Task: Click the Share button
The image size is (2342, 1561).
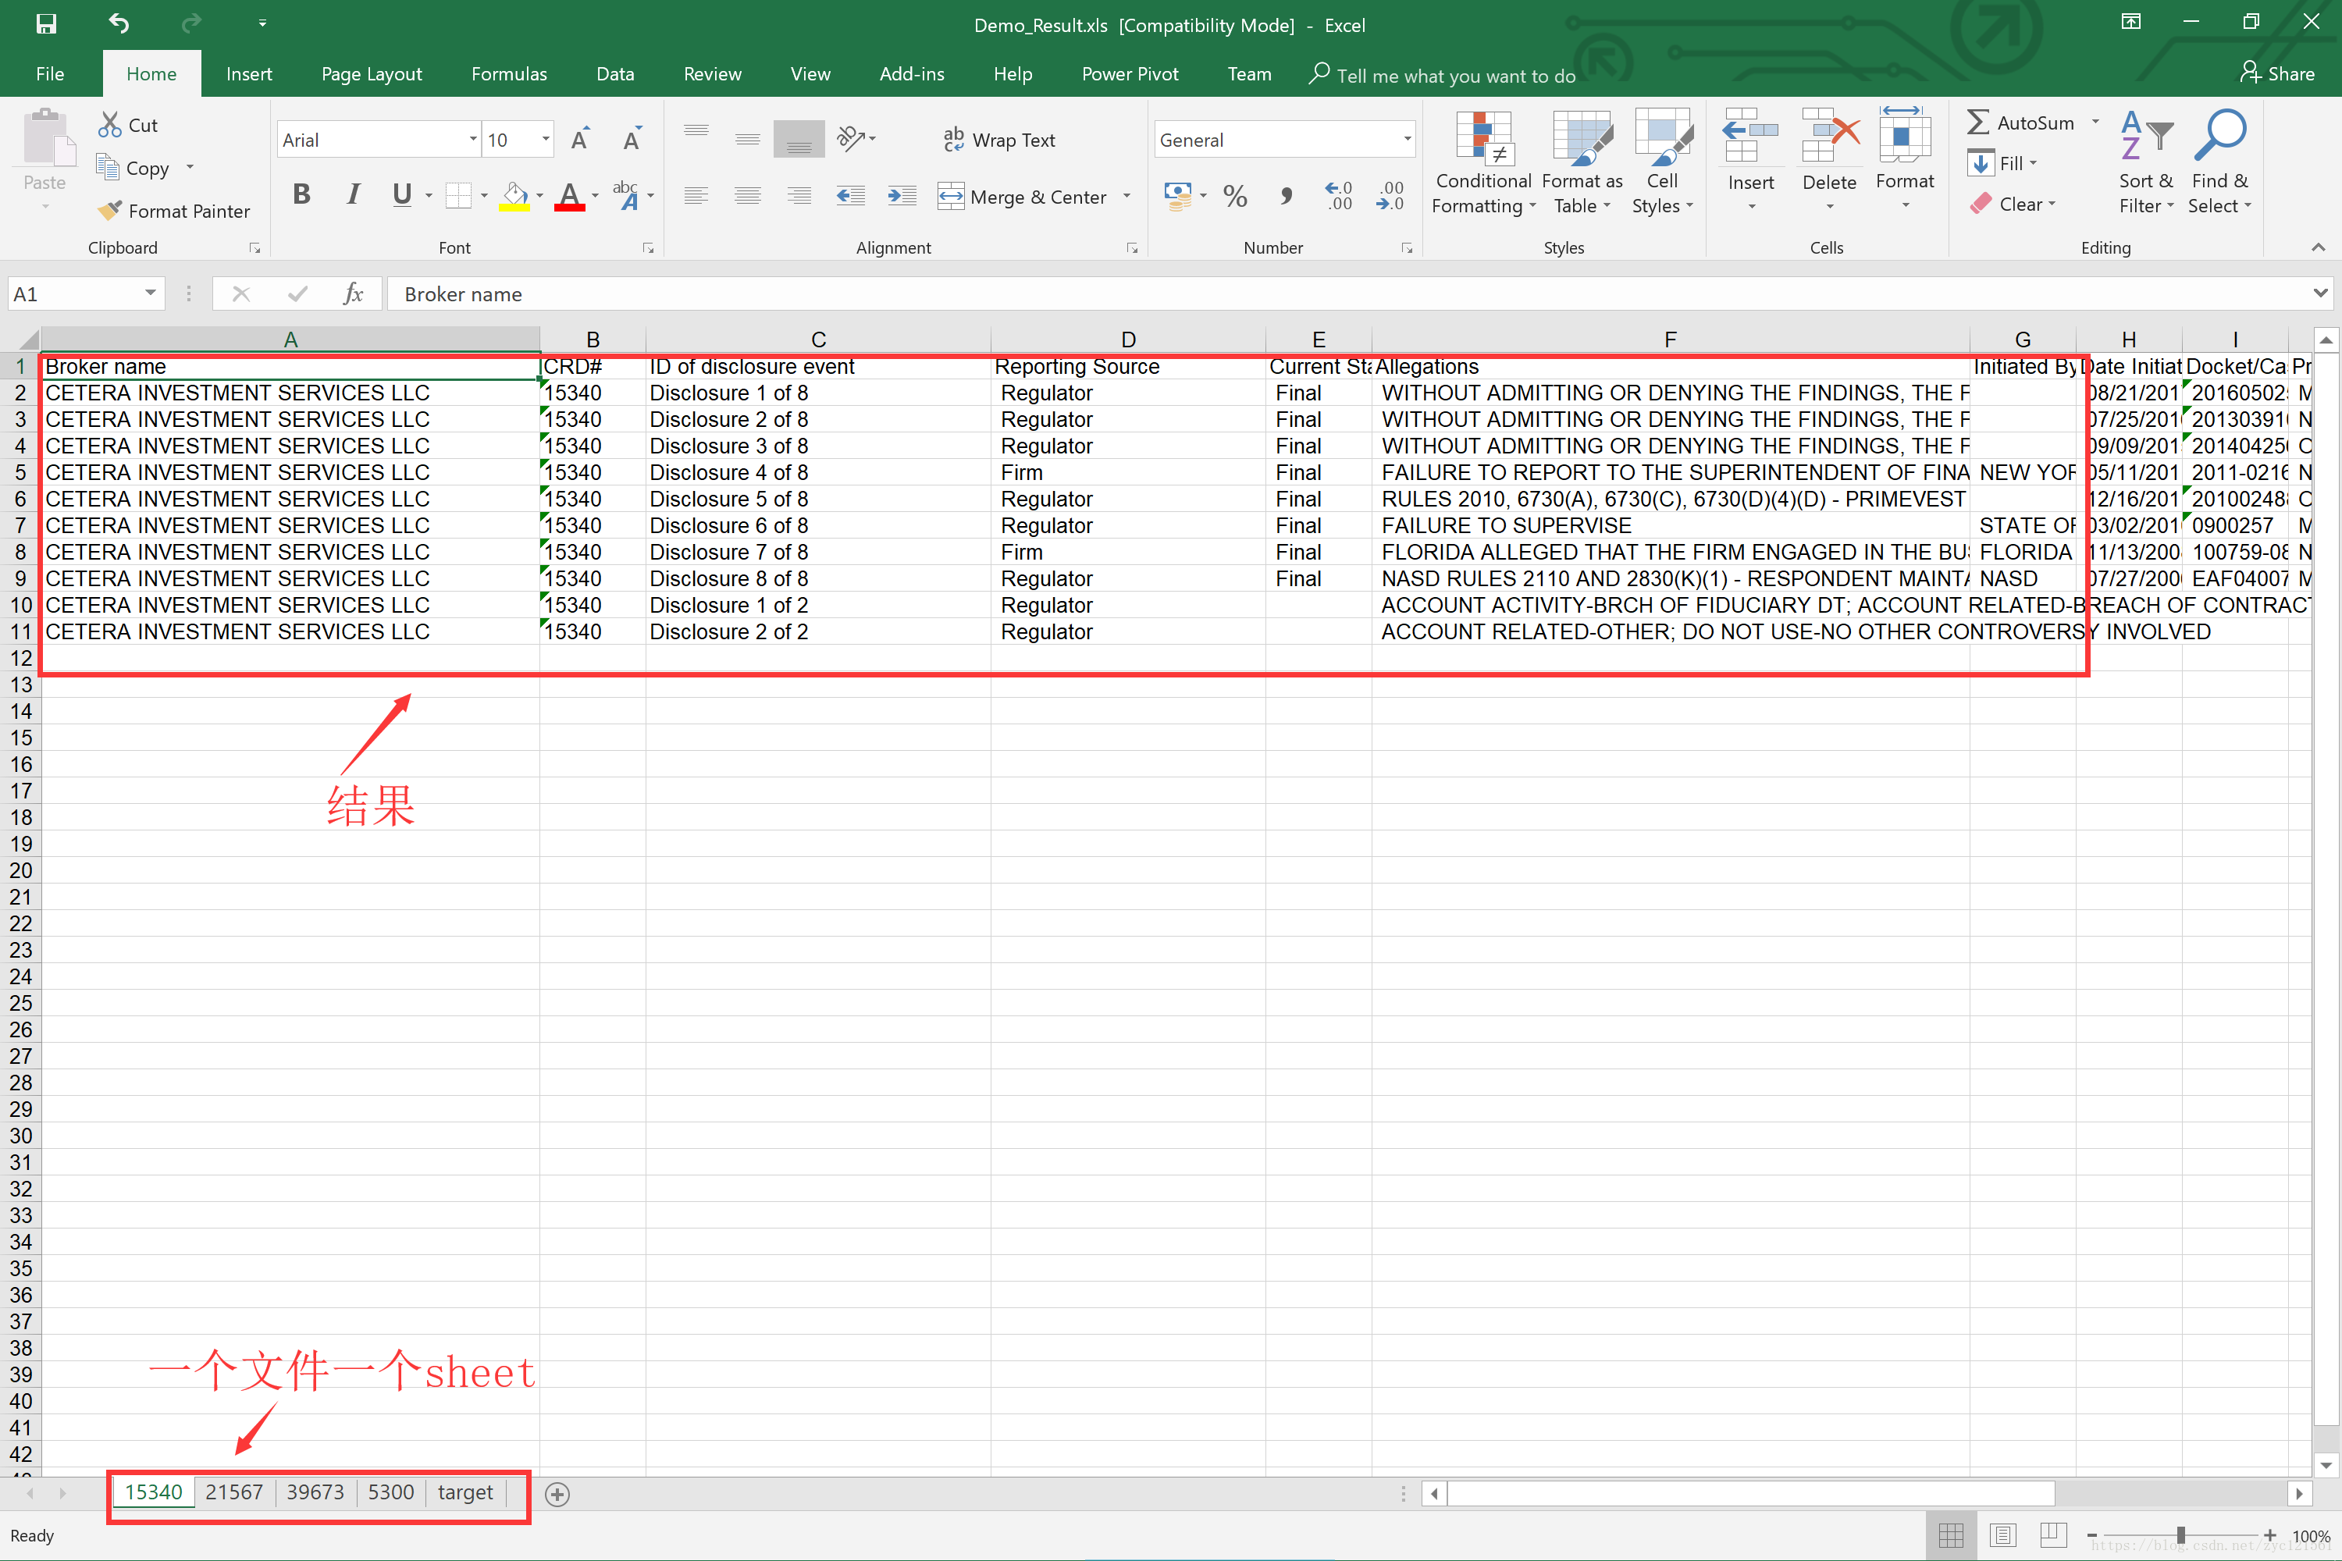Action: pos(2277,73)
